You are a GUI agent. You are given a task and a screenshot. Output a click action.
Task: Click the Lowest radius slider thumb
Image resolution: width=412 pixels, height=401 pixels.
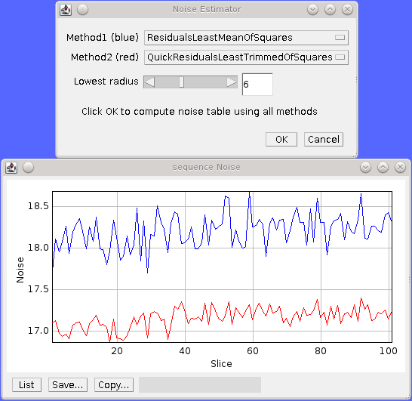pos(182,82)
